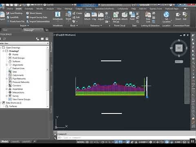Select View Frame Groups in tree

click(21, 99)
